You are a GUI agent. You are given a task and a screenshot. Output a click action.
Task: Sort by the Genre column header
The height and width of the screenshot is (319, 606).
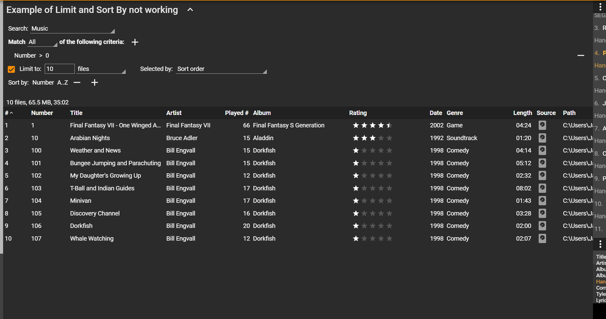point(454,113)
